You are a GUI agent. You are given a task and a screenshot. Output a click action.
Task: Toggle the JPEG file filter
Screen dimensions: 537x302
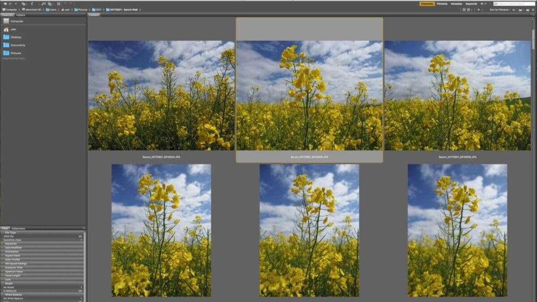pos(43,236)
